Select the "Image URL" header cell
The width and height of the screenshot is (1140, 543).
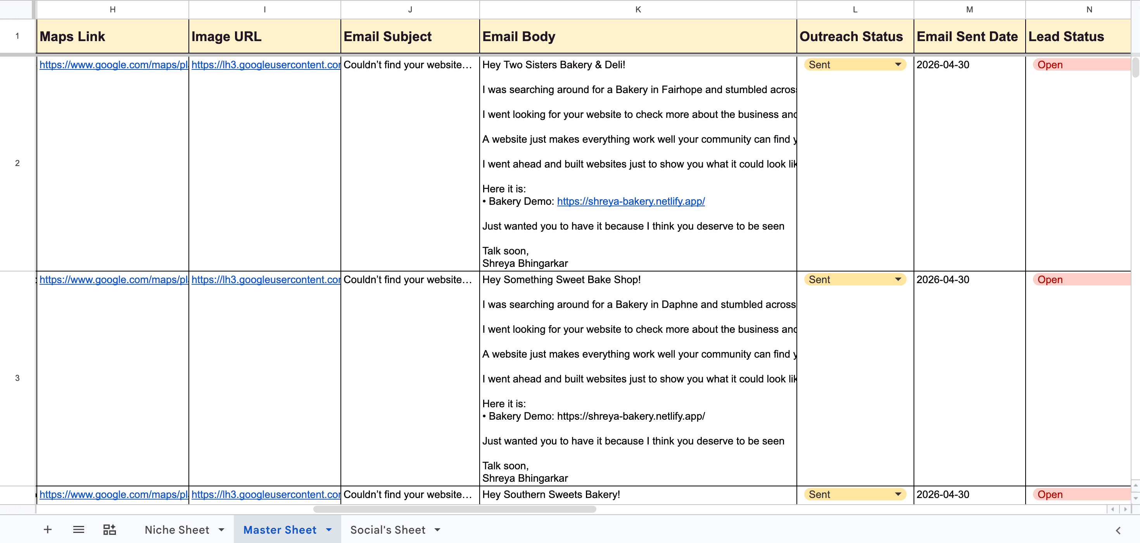click(x=264, y=36)
